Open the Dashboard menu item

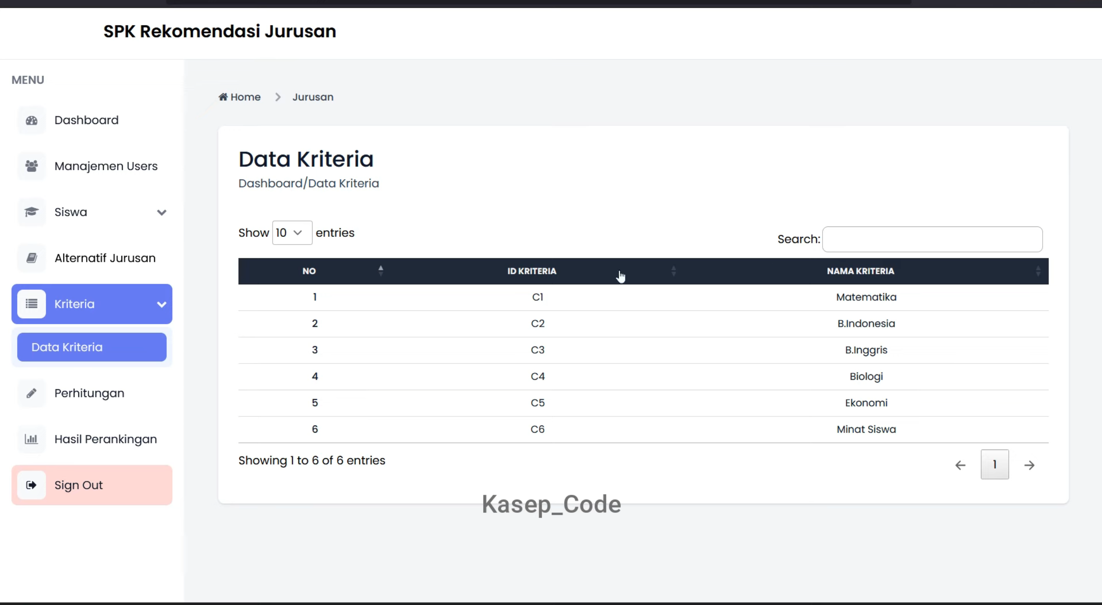tap(92, 120)
